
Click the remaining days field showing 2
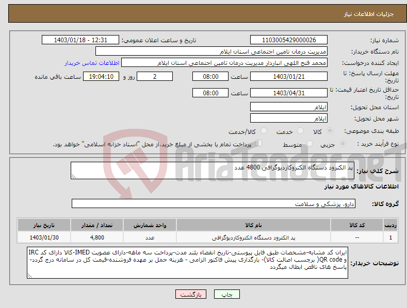point(155,76)
